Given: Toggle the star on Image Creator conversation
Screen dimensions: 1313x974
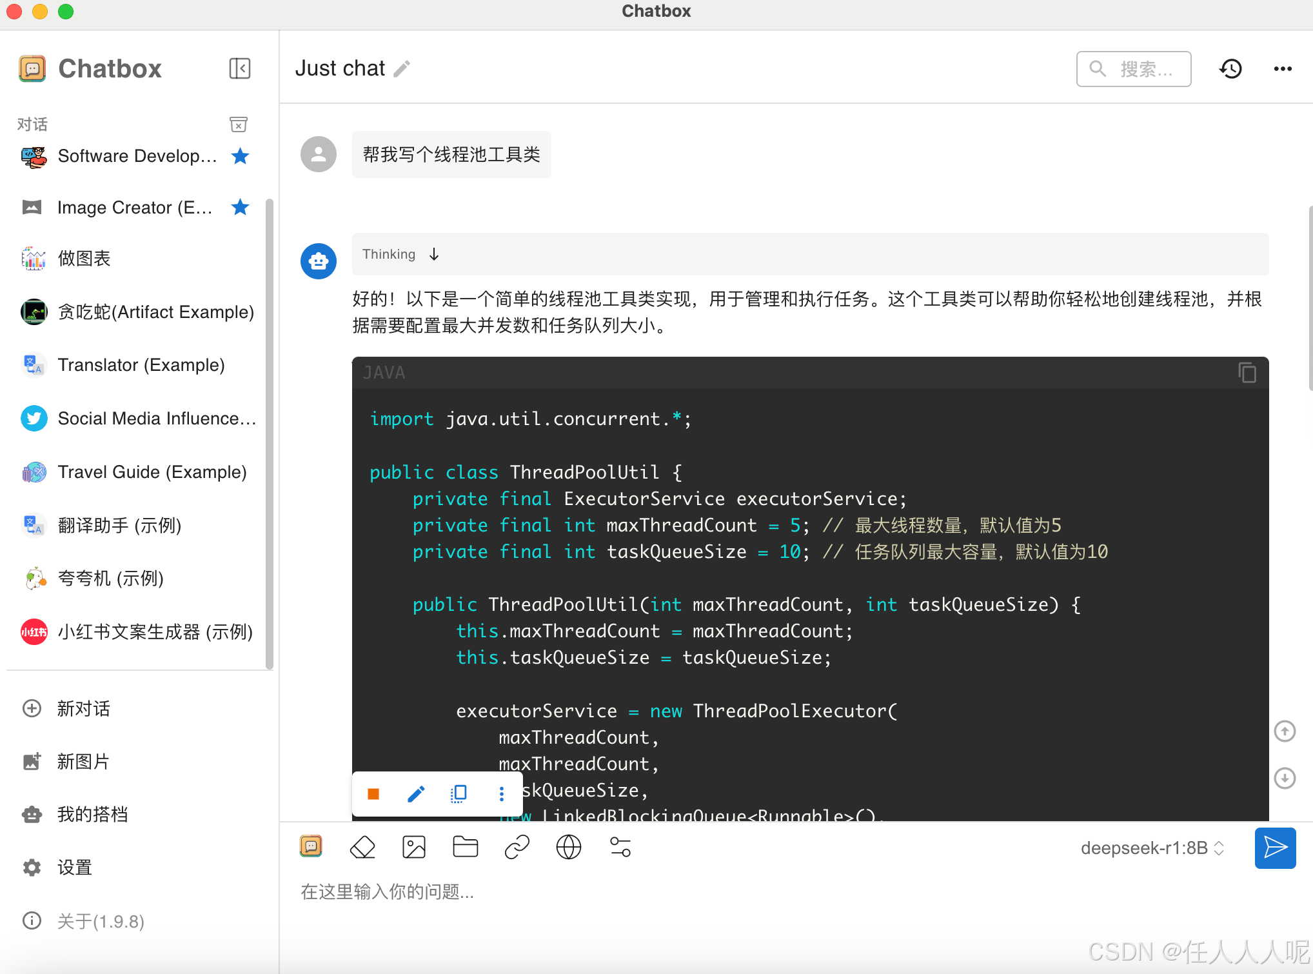Looking at the screenshot, I should pos(240,207).
